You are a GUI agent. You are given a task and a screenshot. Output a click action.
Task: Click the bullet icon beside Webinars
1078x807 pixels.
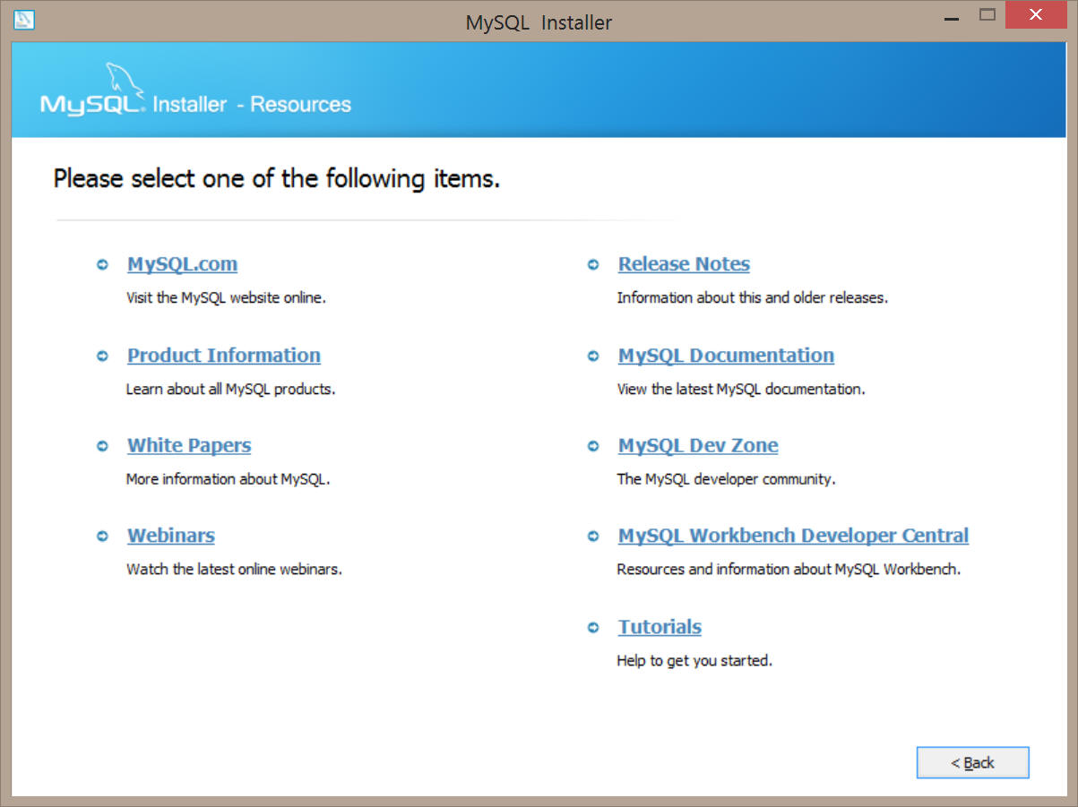pos(102,537)
